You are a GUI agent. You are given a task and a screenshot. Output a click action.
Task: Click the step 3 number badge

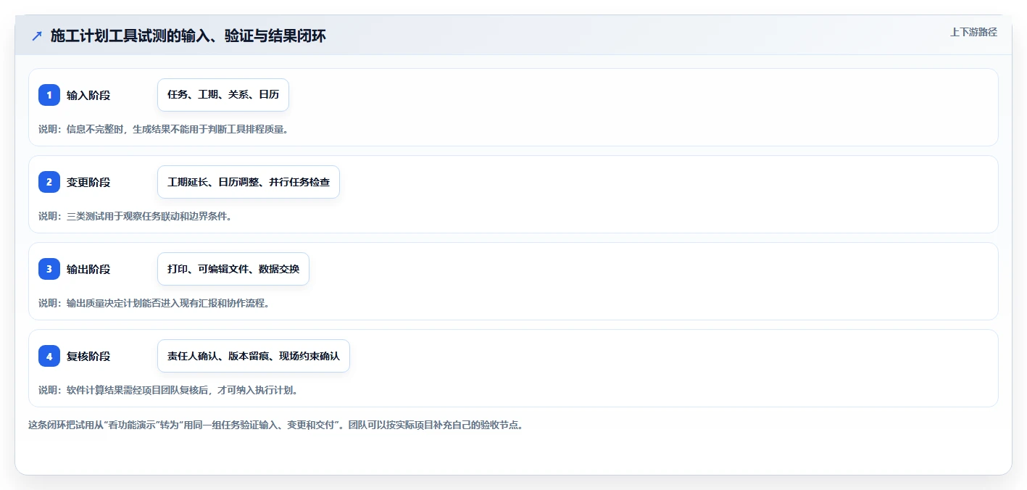pos(49,269)
